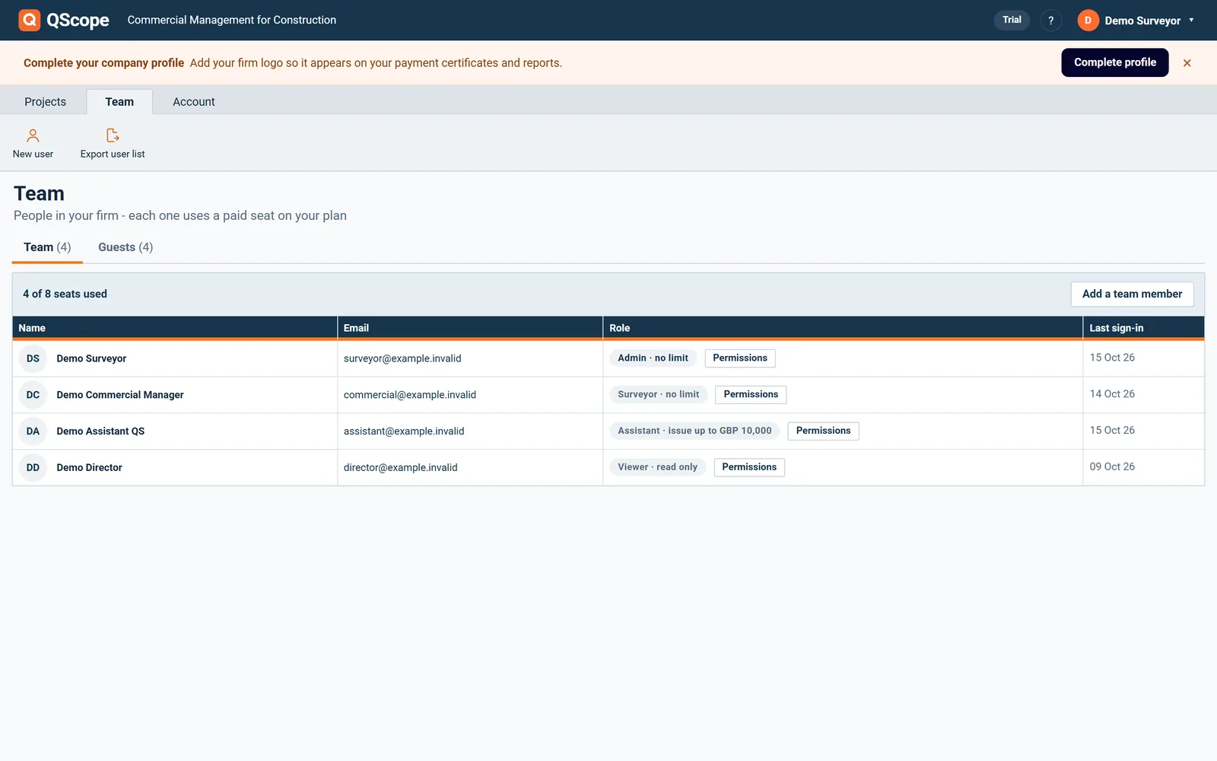Screen dimensions: 1217x761
Task: Click the DC avatar for Demo Commercial Manager
Action: (x=33, y=395)
